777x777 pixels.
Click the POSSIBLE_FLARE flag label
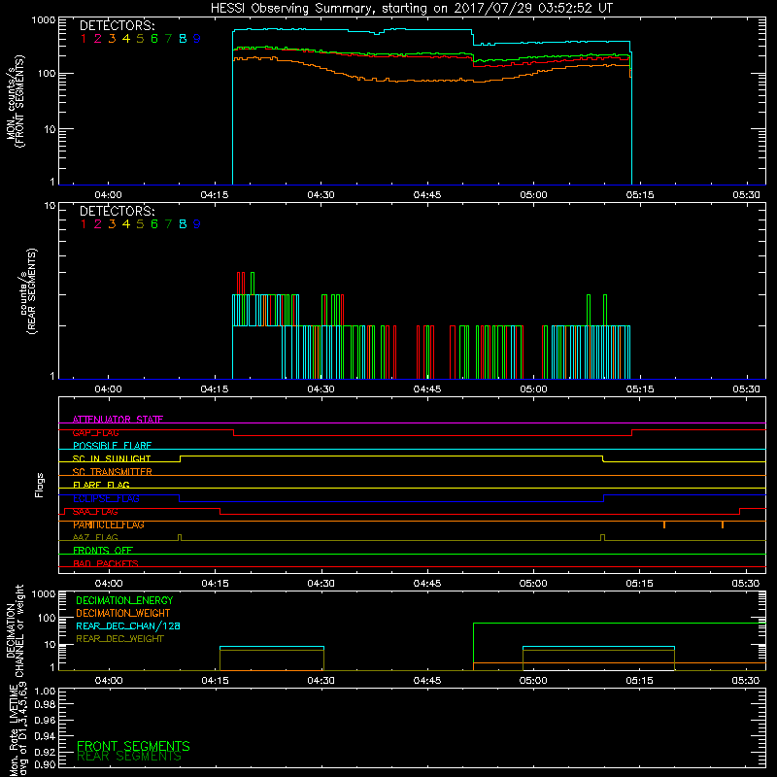click(x=112, y=446)
